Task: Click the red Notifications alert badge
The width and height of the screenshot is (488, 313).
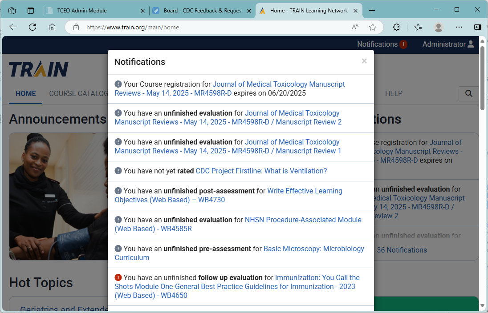Action: pos(403,44)
